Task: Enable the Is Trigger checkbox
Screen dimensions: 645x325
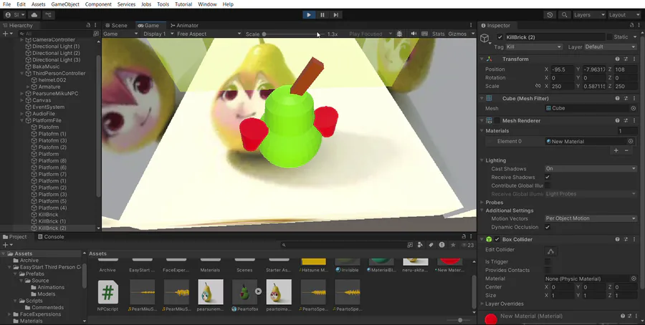Action: tap(548, 261)
